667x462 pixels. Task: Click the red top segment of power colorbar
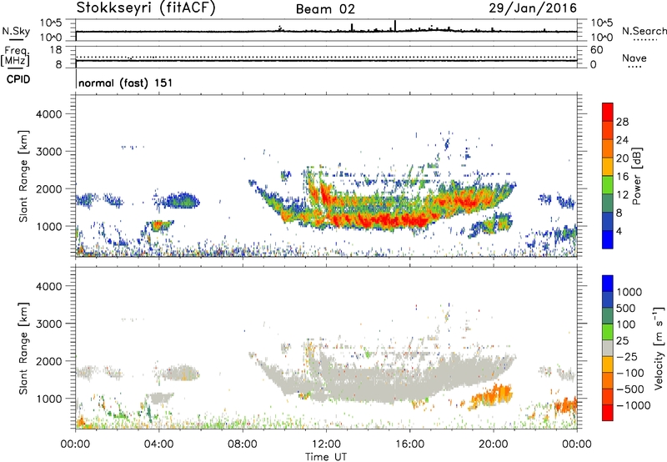608,112
